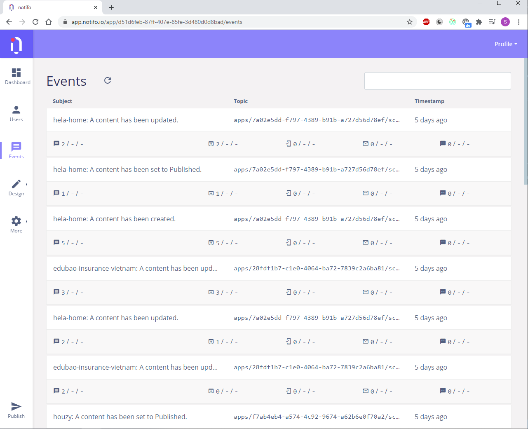
Task: Go back in browser history
Action: tap(9, 22)
